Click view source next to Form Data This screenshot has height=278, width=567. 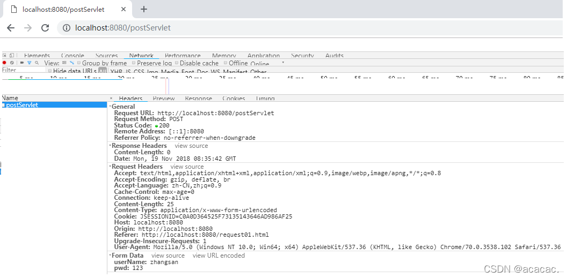tap(168, 256)
